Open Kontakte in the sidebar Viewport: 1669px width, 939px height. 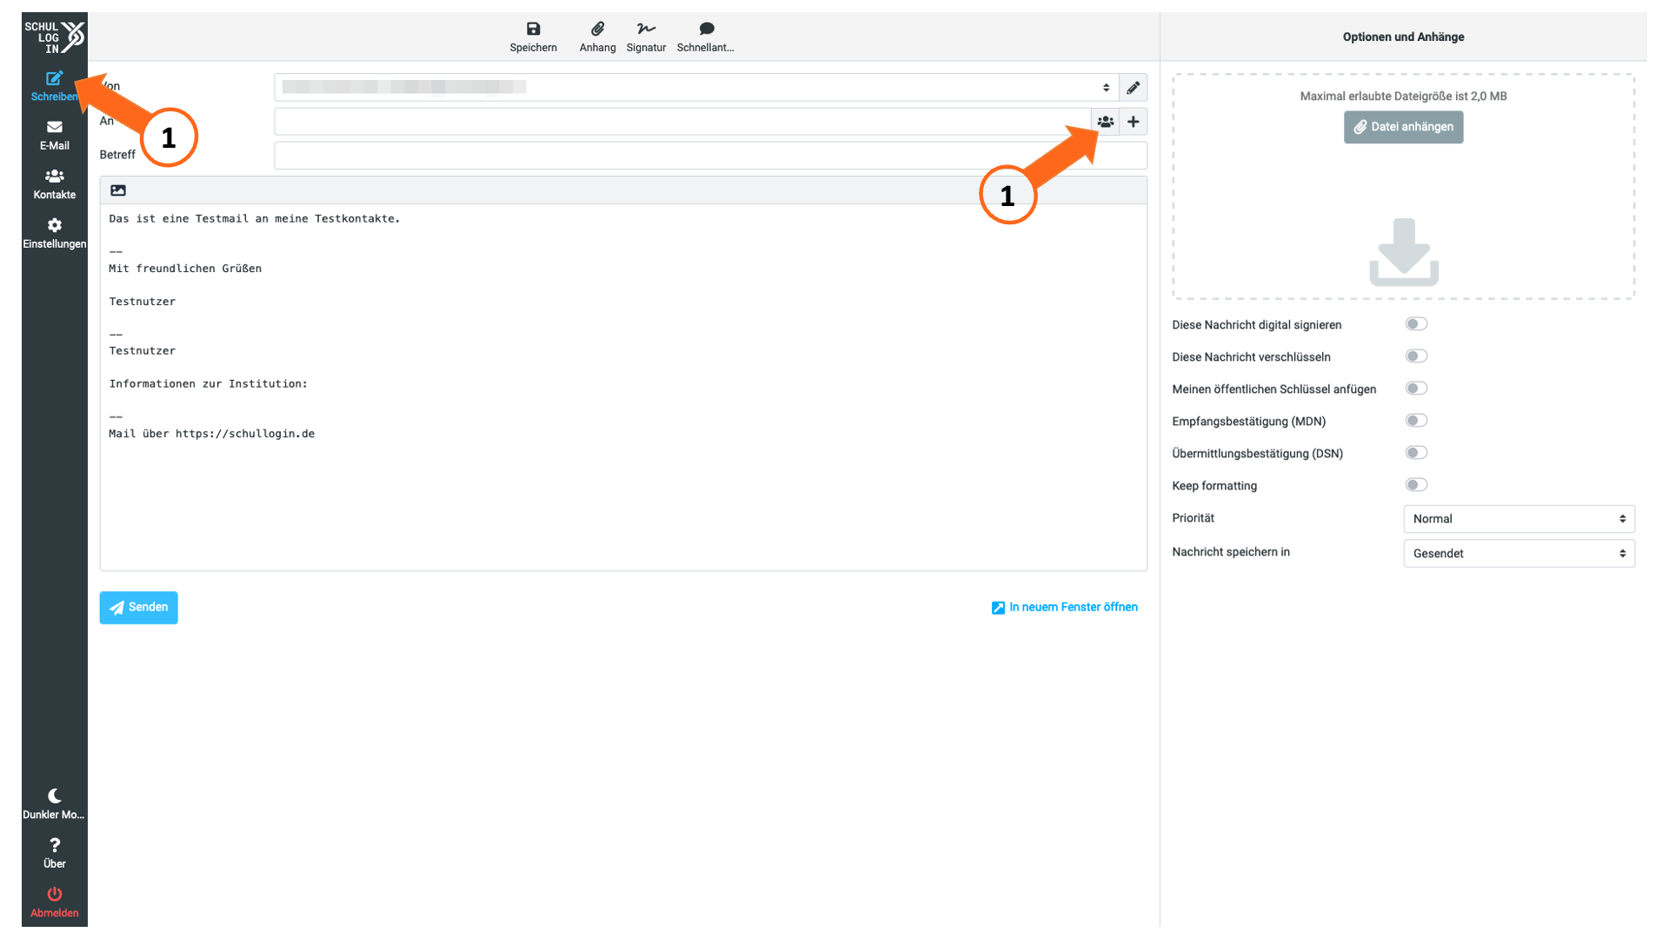point(54,184)
